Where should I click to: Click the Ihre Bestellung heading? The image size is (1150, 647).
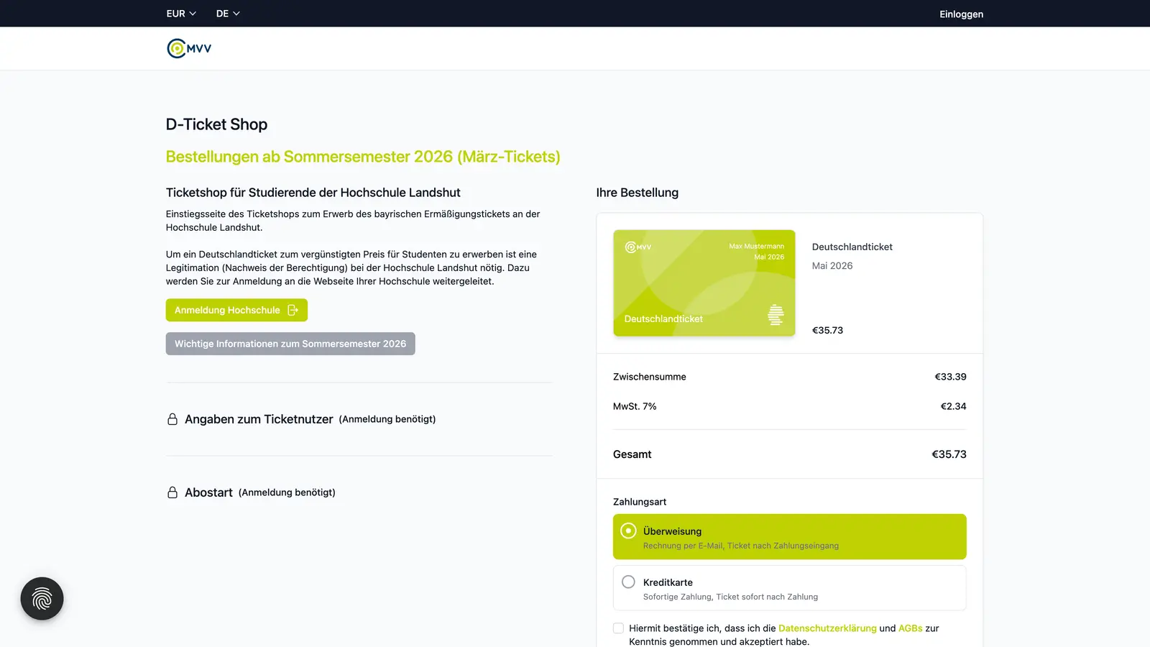click(x=637, y=193)
